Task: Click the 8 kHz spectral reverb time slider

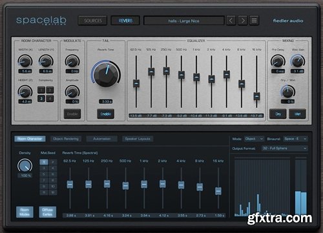Action: click(x=200, y=187)
